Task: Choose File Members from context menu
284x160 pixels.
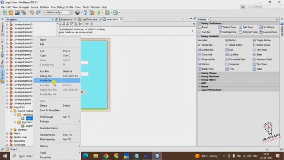Action: click(57, 135)
